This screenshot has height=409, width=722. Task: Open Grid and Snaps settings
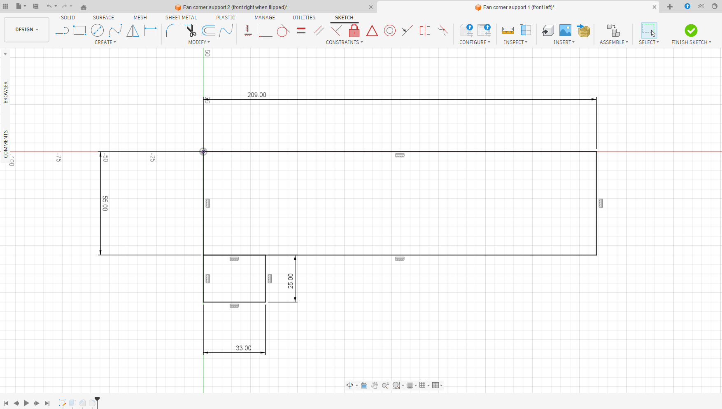tap(424, 385)
